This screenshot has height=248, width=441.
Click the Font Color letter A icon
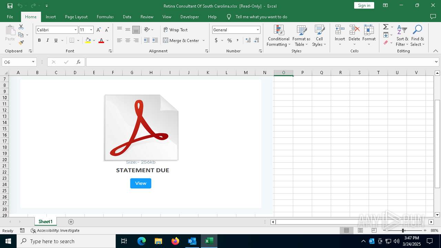pyautogui.click(x=101, y=40)
